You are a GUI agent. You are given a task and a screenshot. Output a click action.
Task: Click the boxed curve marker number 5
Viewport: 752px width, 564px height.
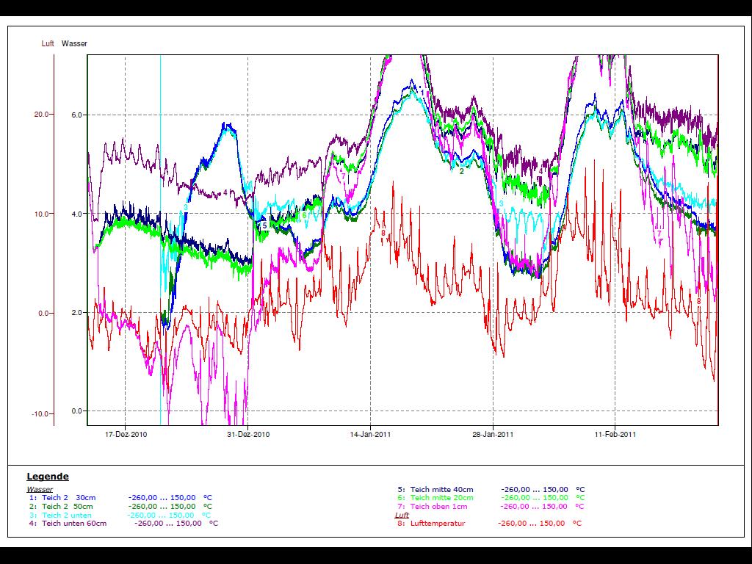pyautogui.click(x=264, y=225)
